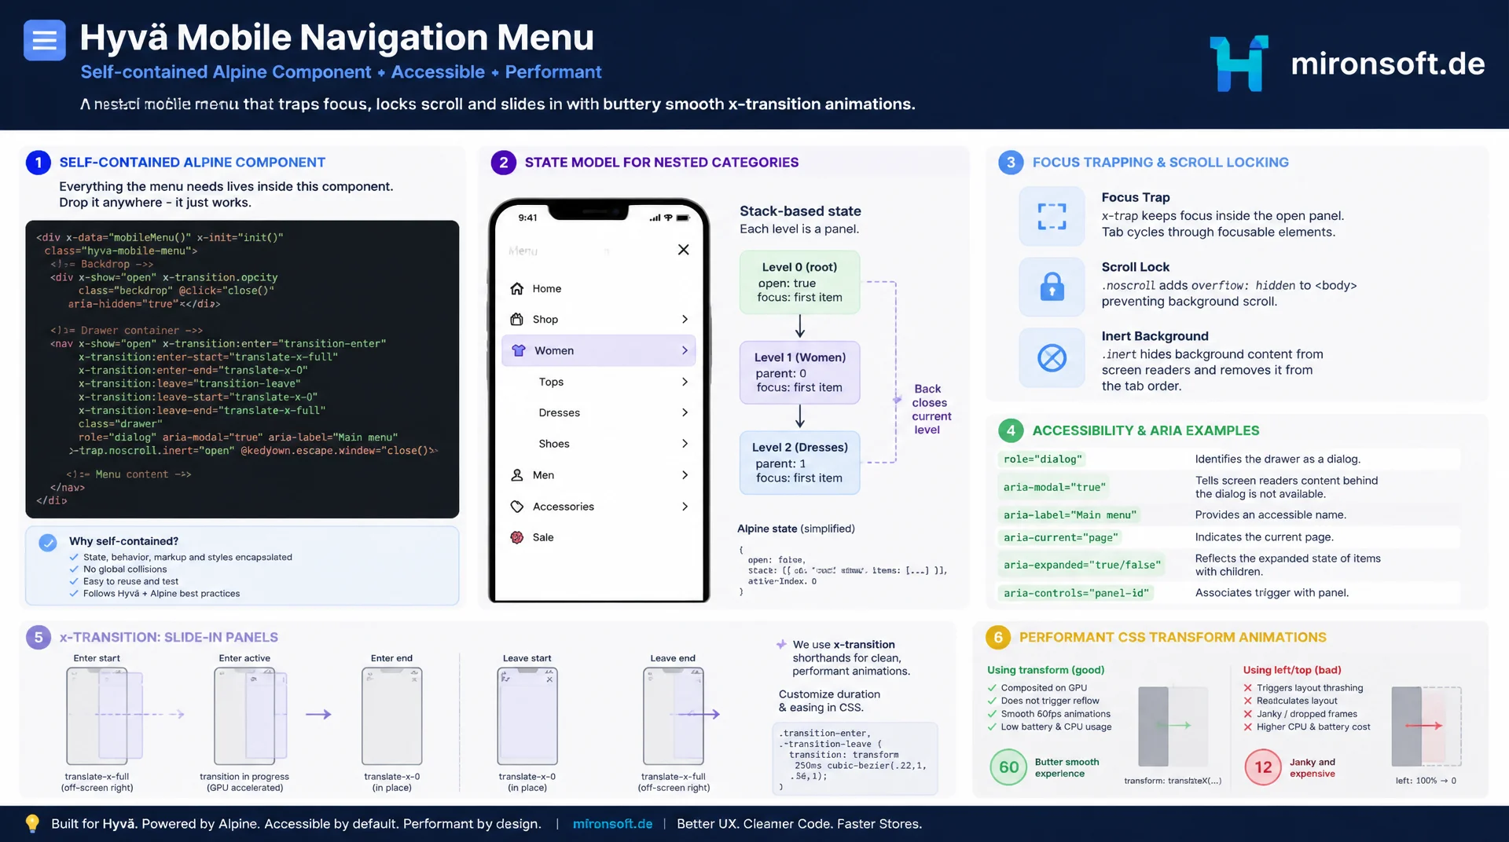Select the Sale menu label

tap(543, 537)
